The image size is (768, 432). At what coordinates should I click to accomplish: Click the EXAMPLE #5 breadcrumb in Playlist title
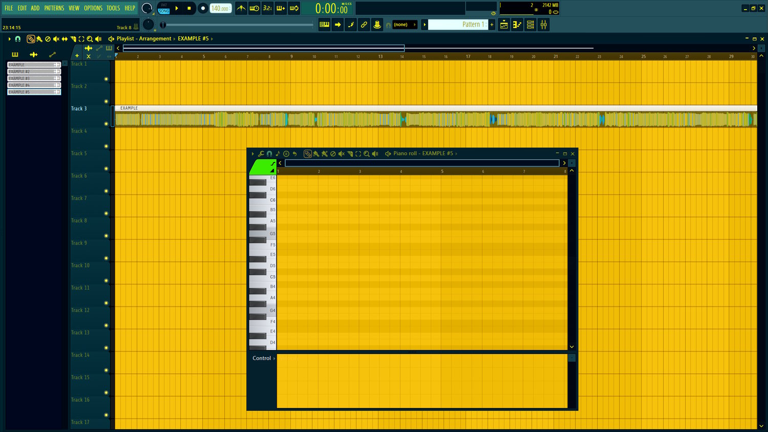click(x=193, y=38)
